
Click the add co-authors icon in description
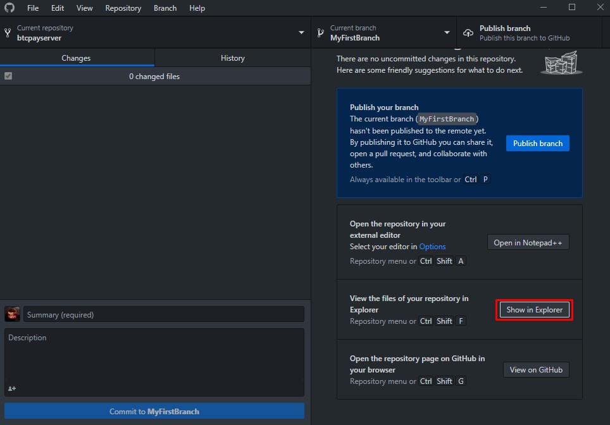12,388
